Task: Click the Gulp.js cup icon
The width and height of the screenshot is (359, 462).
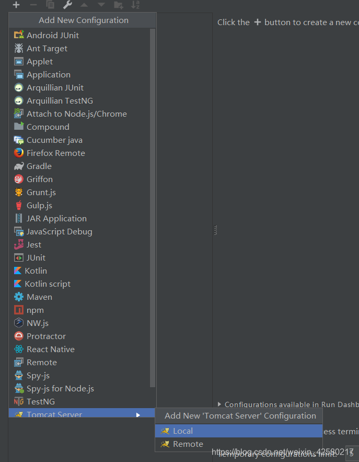Action: pos(19,206)
